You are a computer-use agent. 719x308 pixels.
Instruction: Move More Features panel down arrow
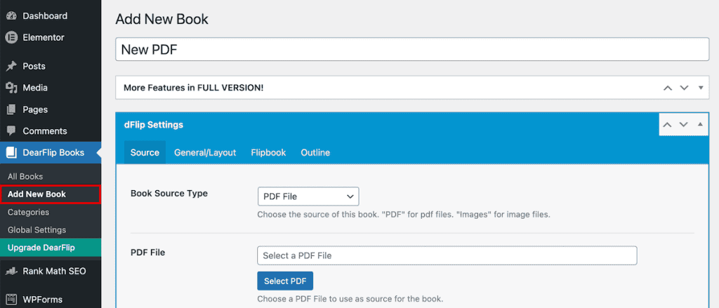pos(684,88)
